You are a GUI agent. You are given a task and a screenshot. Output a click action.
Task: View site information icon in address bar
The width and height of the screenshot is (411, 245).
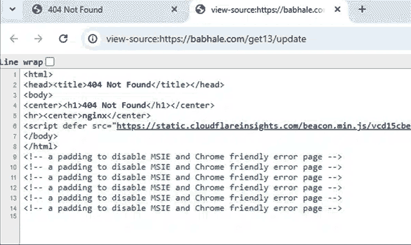(92, 39)
